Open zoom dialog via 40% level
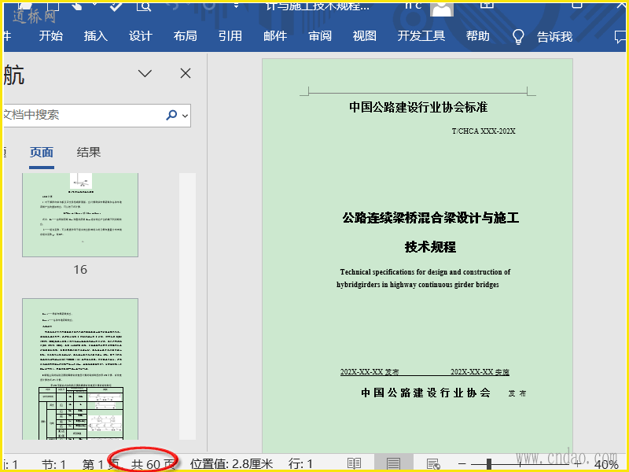The height and width of the screenshot is (472, 629). pyautogui.click(x=606, y=465)
